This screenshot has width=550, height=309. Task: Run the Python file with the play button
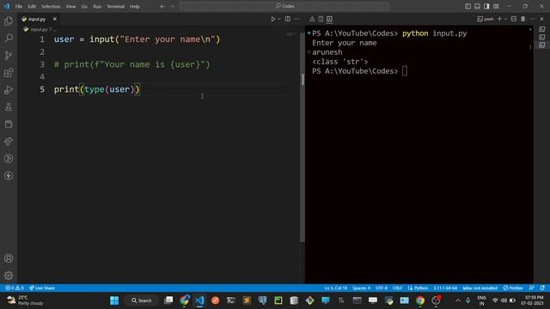coord(273,19)
